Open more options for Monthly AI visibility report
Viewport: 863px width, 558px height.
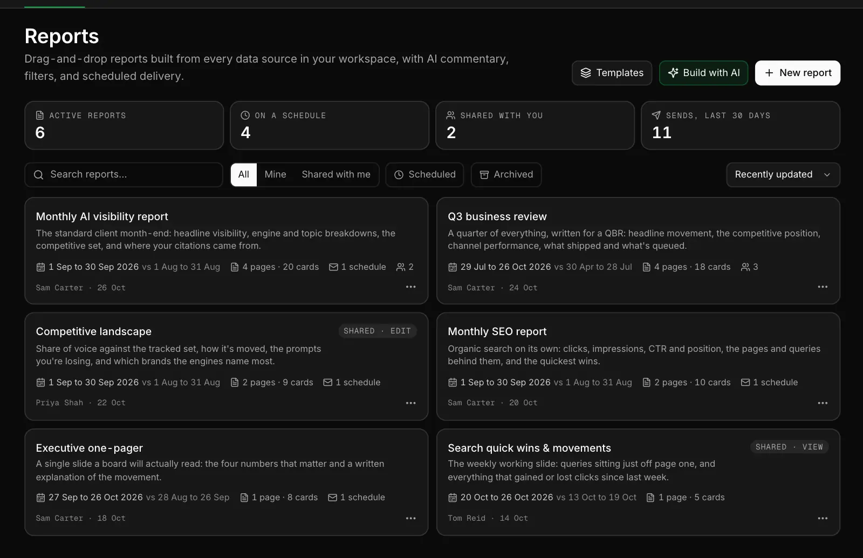click(410, 287)
